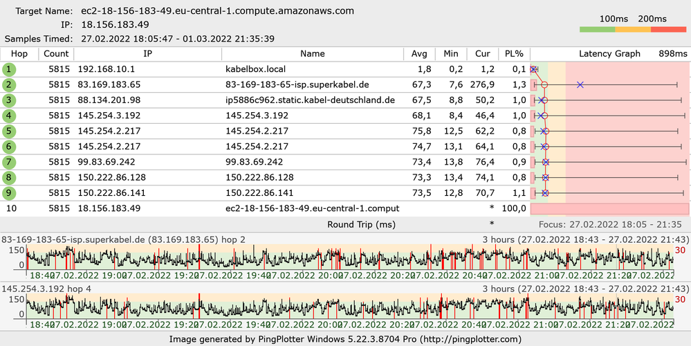Click the target name hostname text
The image size is (691, 346).
218,11
